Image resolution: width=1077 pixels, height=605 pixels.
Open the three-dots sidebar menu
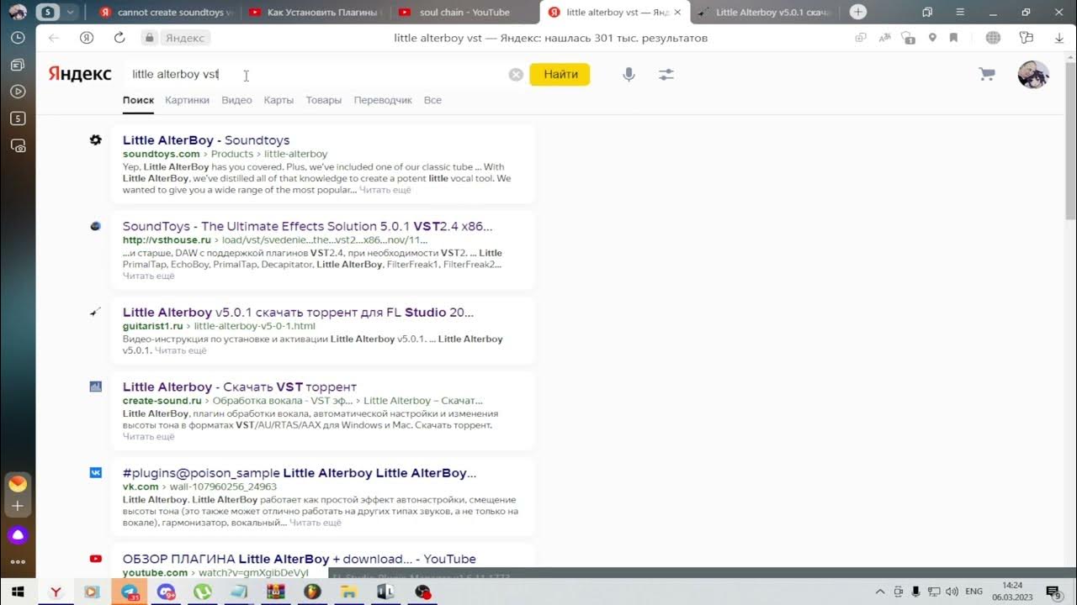coord(18,562)
